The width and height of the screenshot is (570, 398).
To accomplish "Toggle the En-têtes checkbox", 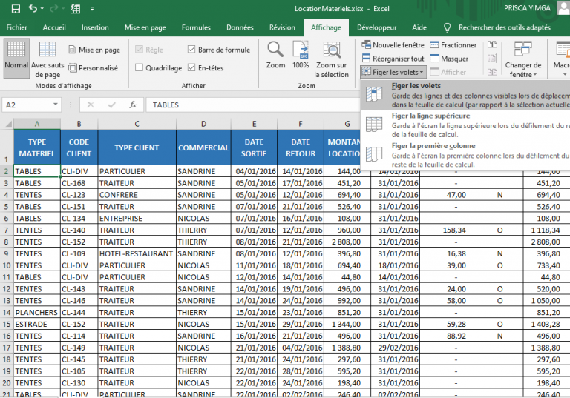I will coord(191,68).
